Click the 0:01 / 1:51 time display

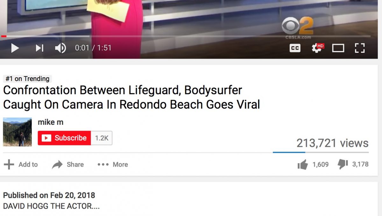tap(93, 48)
